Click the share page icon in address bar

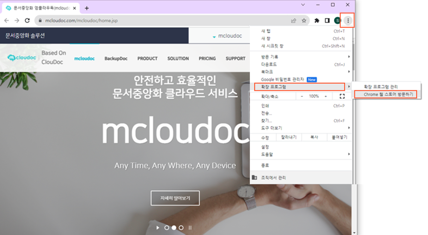point(293,21)
